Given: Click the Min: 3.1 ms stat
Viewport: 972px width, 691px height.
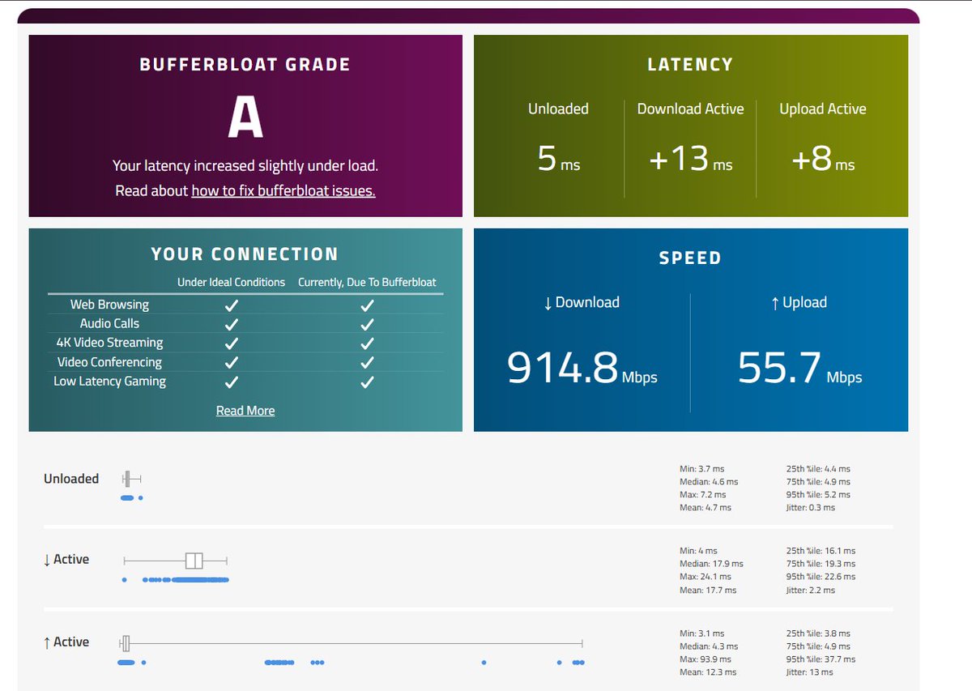Looking at the screenshot, I should pyautogui.click(x=702, y=633).
